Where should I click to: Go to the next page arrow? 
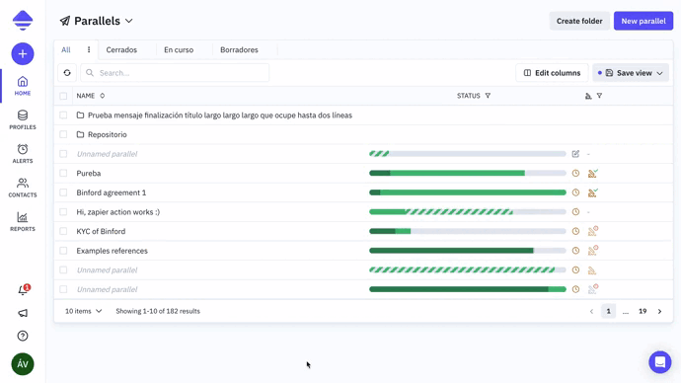(659, 311)
